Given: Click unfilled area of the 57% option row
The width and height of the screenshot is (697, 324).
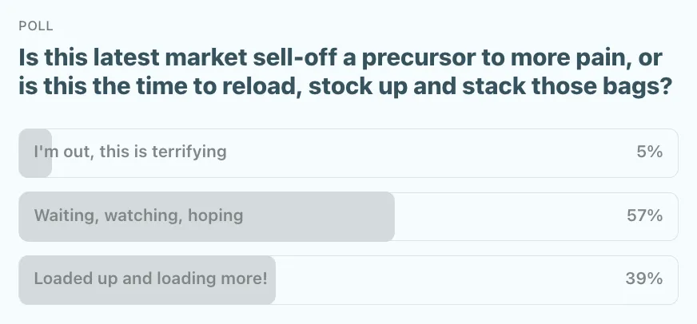Looking at the screenshot, I should point(512,216).
